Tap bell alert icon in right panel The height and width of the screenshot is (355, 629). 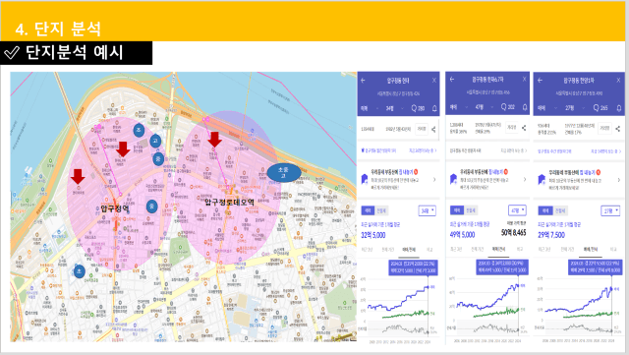pos(618,107)
